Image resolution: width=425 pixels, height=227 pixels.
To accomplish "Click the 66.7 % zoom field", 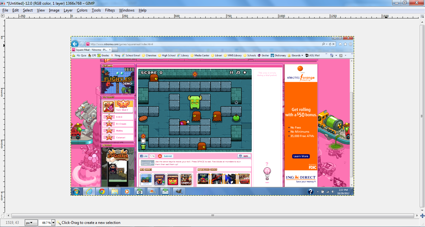I will pos(45,223).
